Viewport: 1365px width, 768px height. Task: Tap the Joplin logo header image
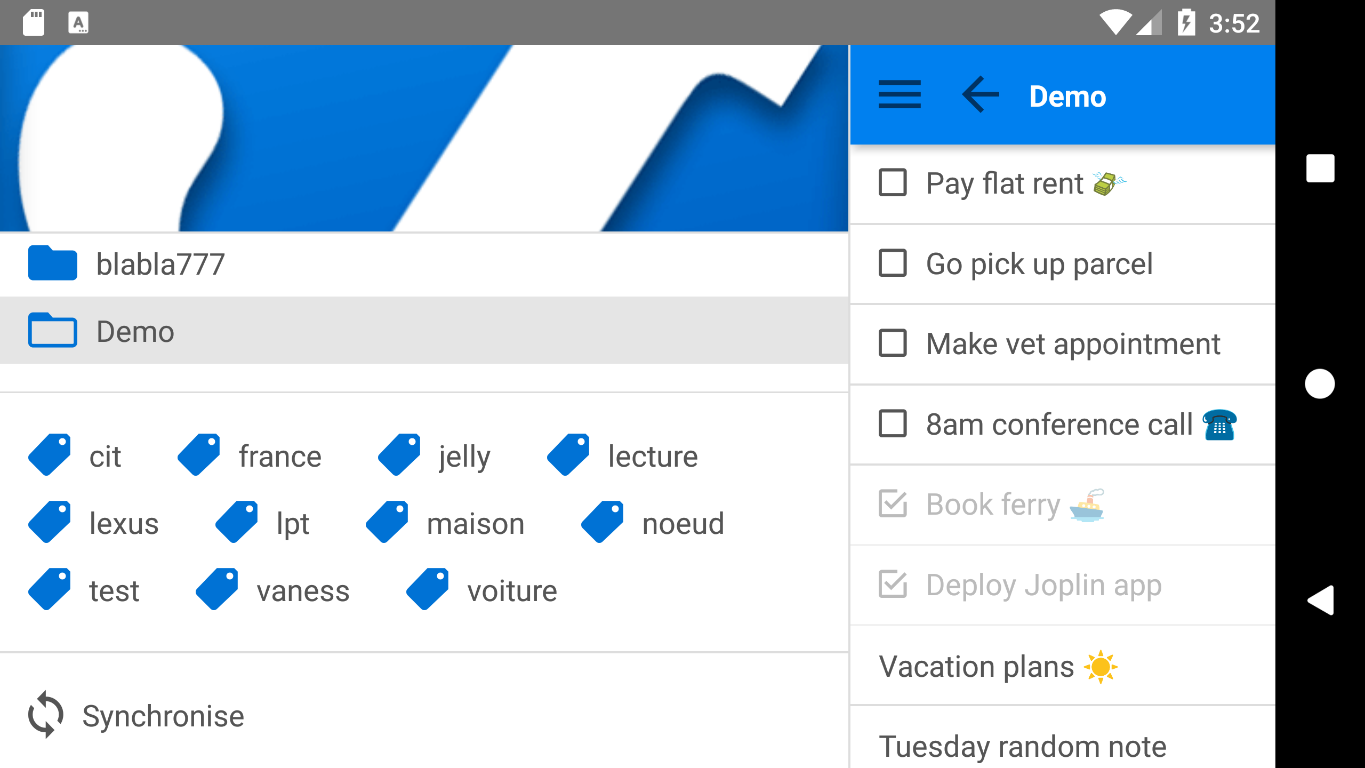pos(424,138)
